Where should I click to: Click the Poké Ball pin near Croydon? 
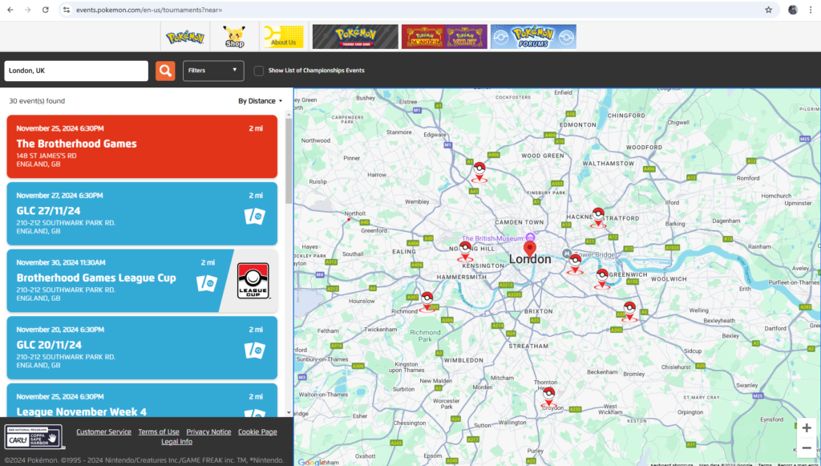[x=548, y=395]
